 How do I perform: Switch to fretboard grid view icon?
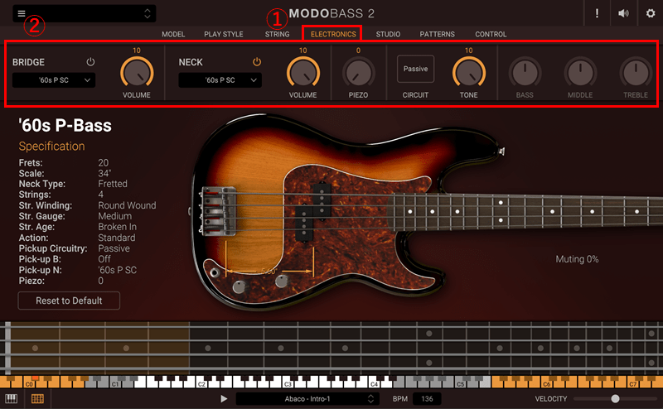37,398
